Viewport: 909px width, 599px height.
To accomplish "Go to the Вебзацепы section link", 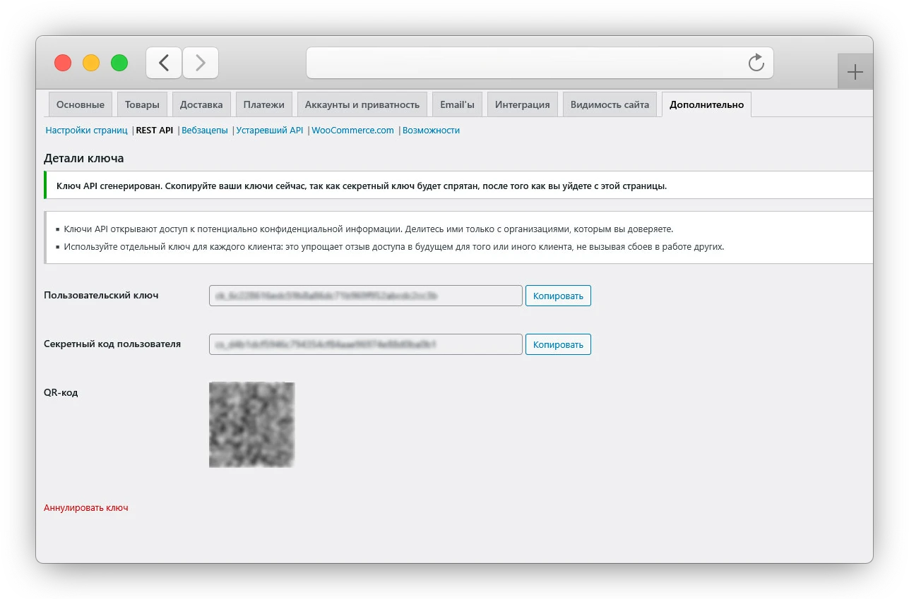I will [x=205, y=131].
